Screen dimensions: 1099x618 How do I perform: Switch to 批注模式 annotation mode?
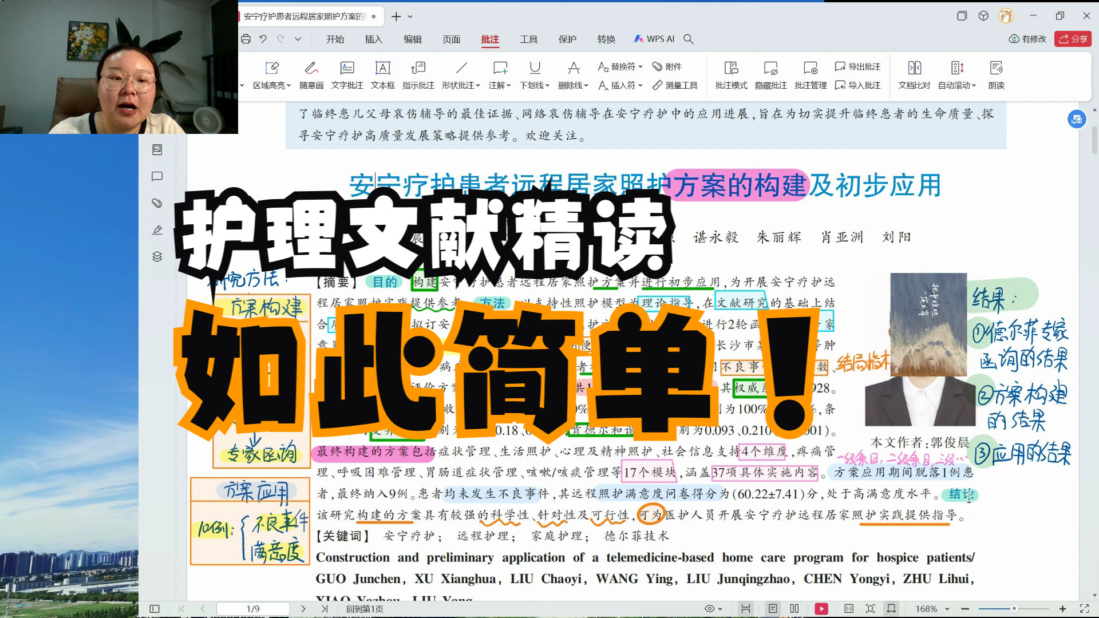pyautogui.click(x=731, y=76)
